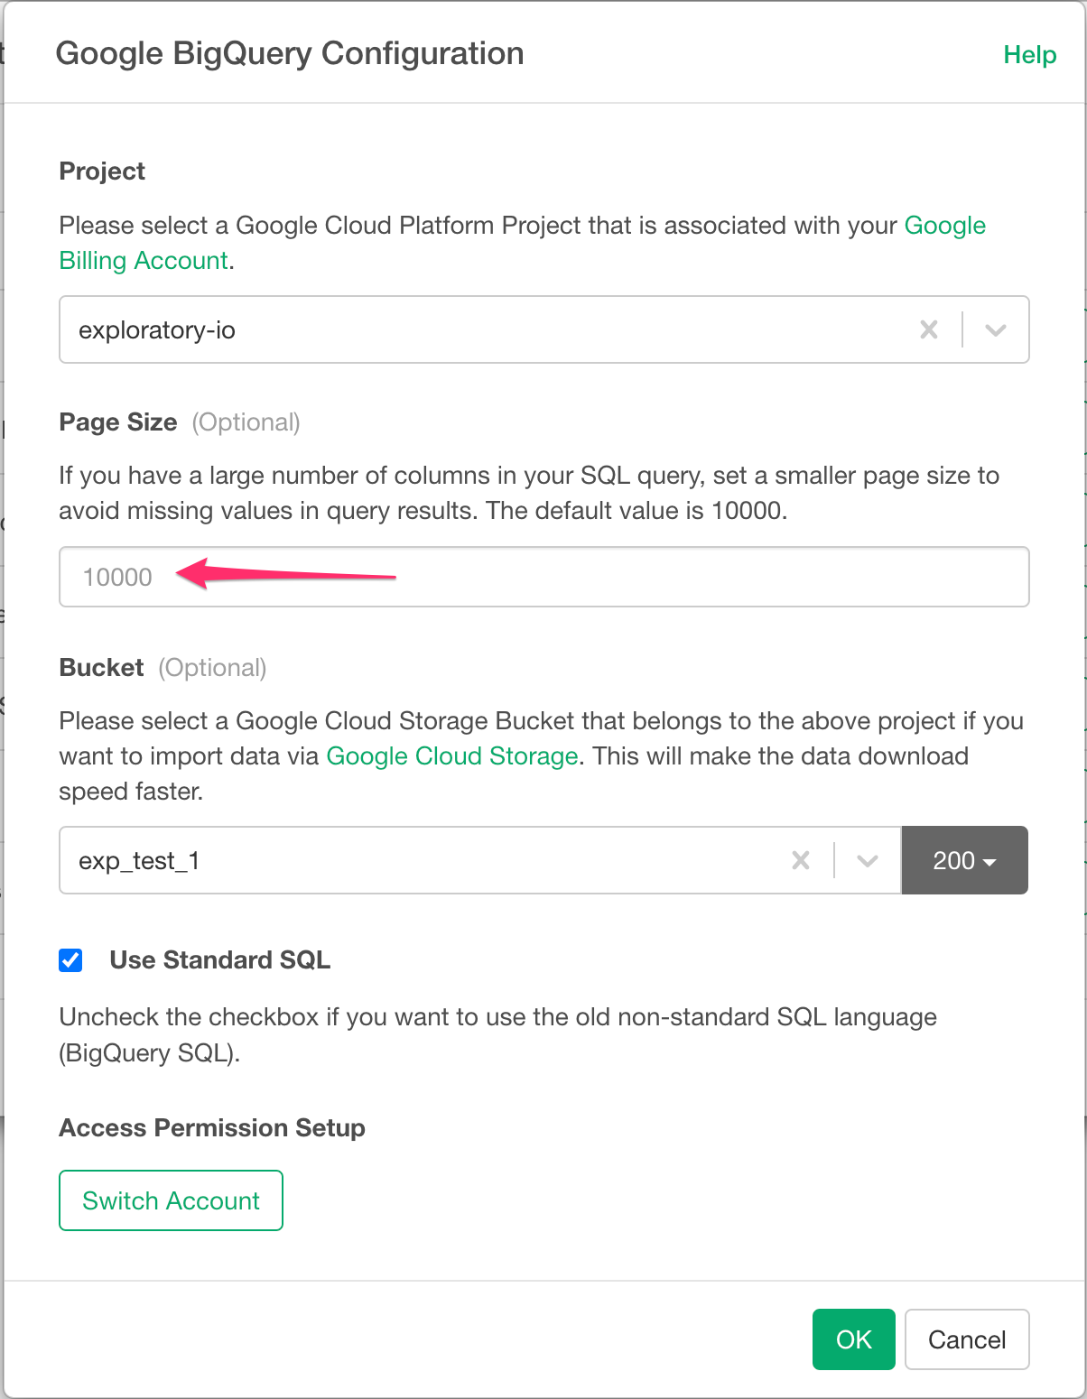
Task: Focus the Page Size input field
Action: 544,577
